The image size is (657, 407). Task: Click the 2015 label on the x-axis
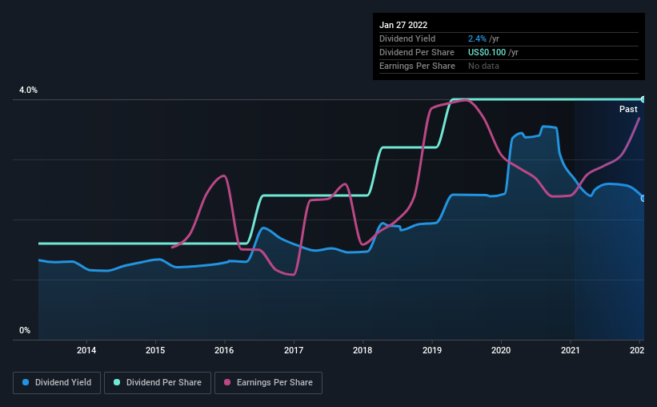coord(155,350)
